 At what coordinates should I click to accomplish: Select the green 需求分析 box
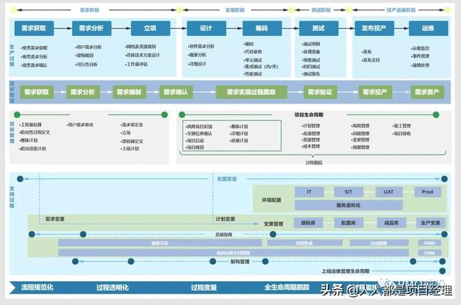point(83,92)
